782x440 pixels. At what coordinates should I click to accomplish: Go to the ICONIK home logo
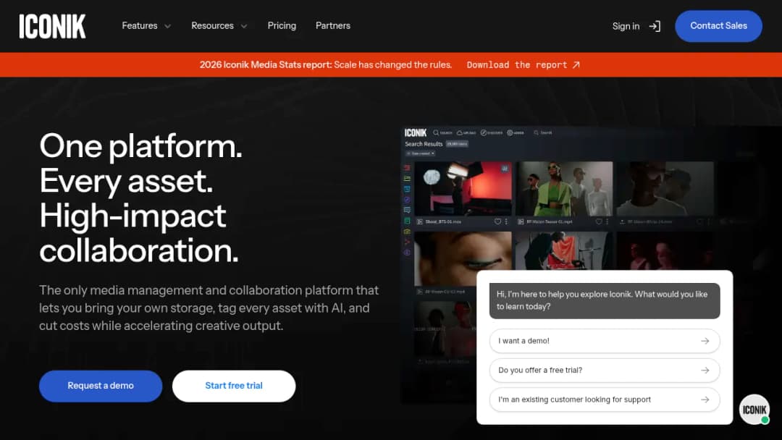[x=52, y=26]
